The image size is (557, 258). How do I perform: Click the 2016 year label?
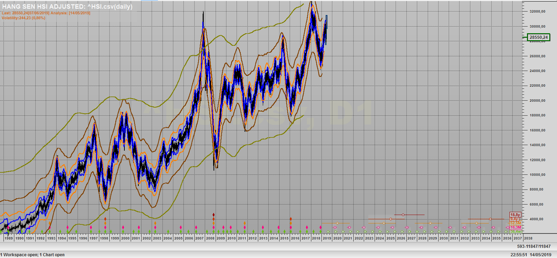pyautogui.click(x=295, y=238)
